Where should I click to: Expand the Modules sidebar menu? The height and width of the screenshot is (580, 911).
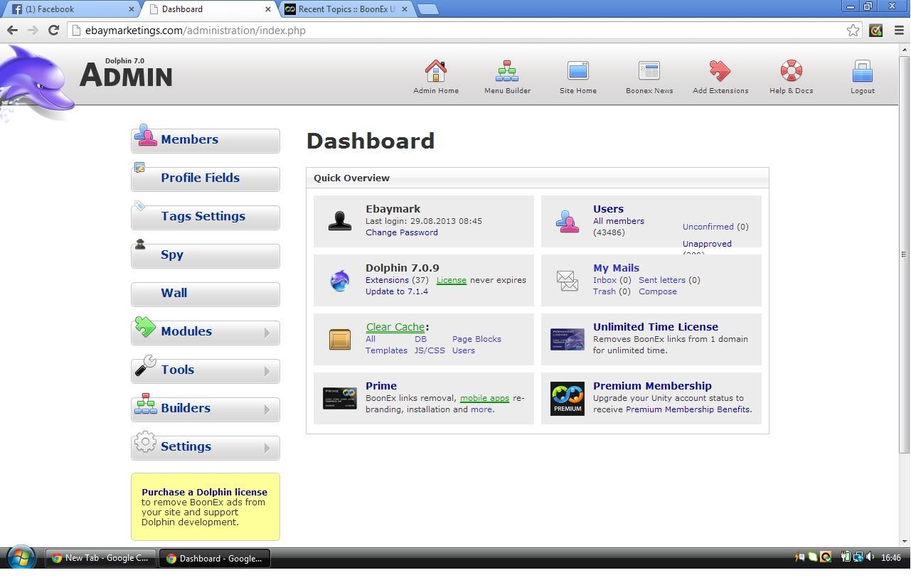(x=206, y=332)
